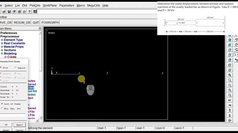Click the Raise Hidden windows icon
Image resolution: width=238 pixels, height=133 pixels.
click(35, 11)
